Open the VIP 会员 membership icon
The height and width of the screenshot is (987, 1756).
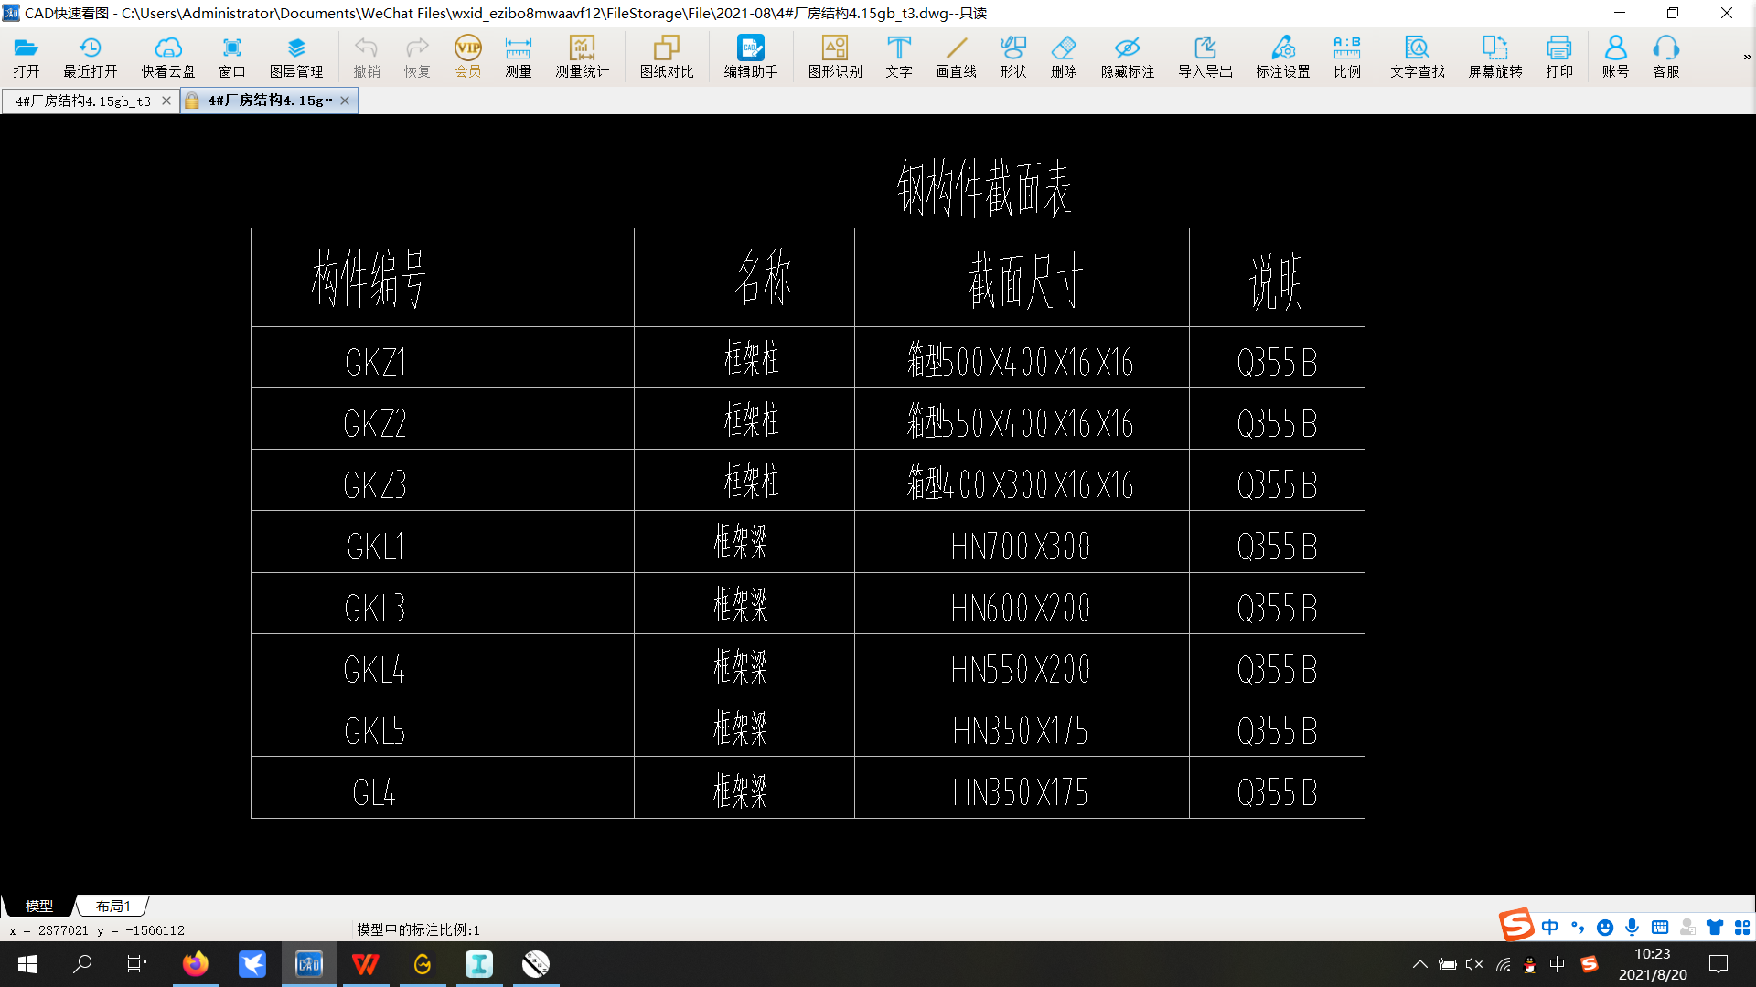pos(467,57)
